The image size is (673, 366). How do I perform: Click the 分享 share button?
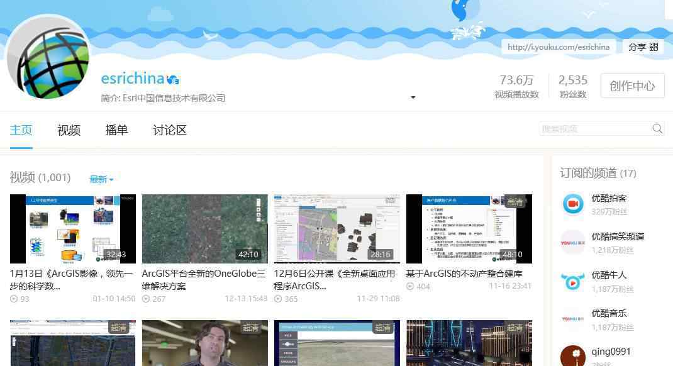[643, 47]
